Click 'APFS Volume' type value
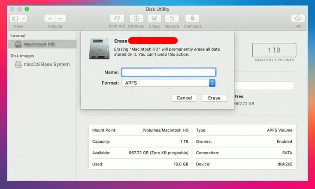Screen dimensions: 315x189 (280, 130)
